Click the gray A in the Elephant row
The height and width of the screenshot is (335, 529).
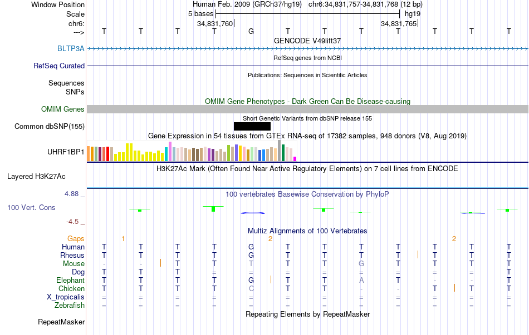point(361,281)
